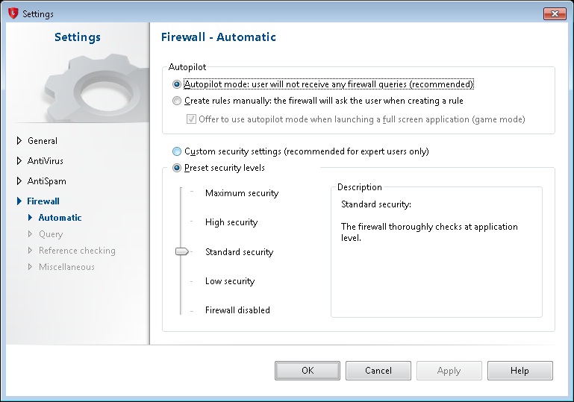Viewport: 574px width, 402px height.
Task: Open the Query firewall subpage
Action: click(x=51, y=234)
